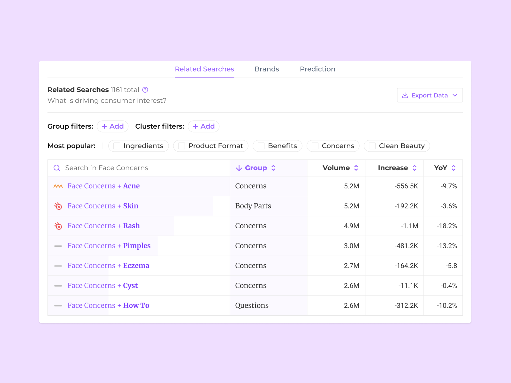Click the flat trend dash icon next to Face Concerns + Pimples
The height and width of the screenshot is (383, 511).
tap(58, 246)
